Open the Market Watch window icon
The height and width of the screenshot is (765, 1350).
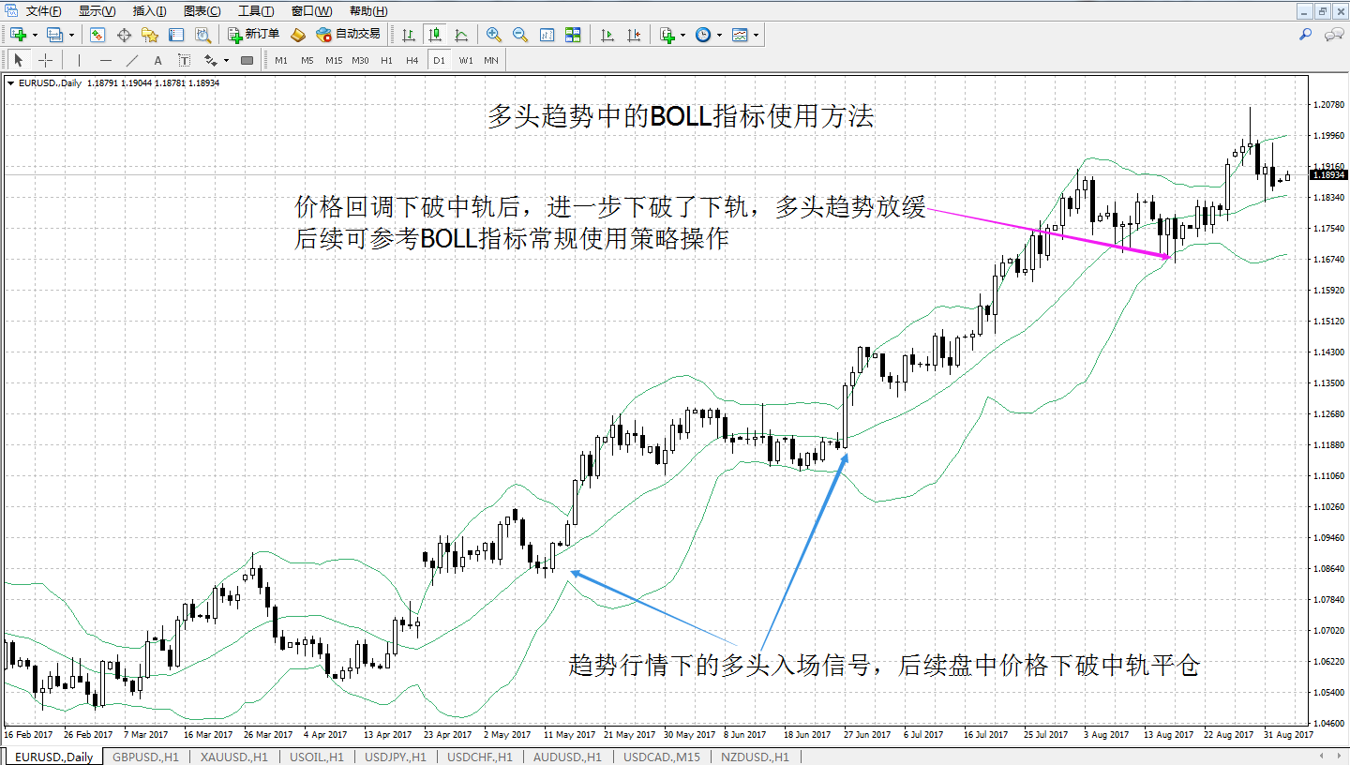[x=97, y=35]
